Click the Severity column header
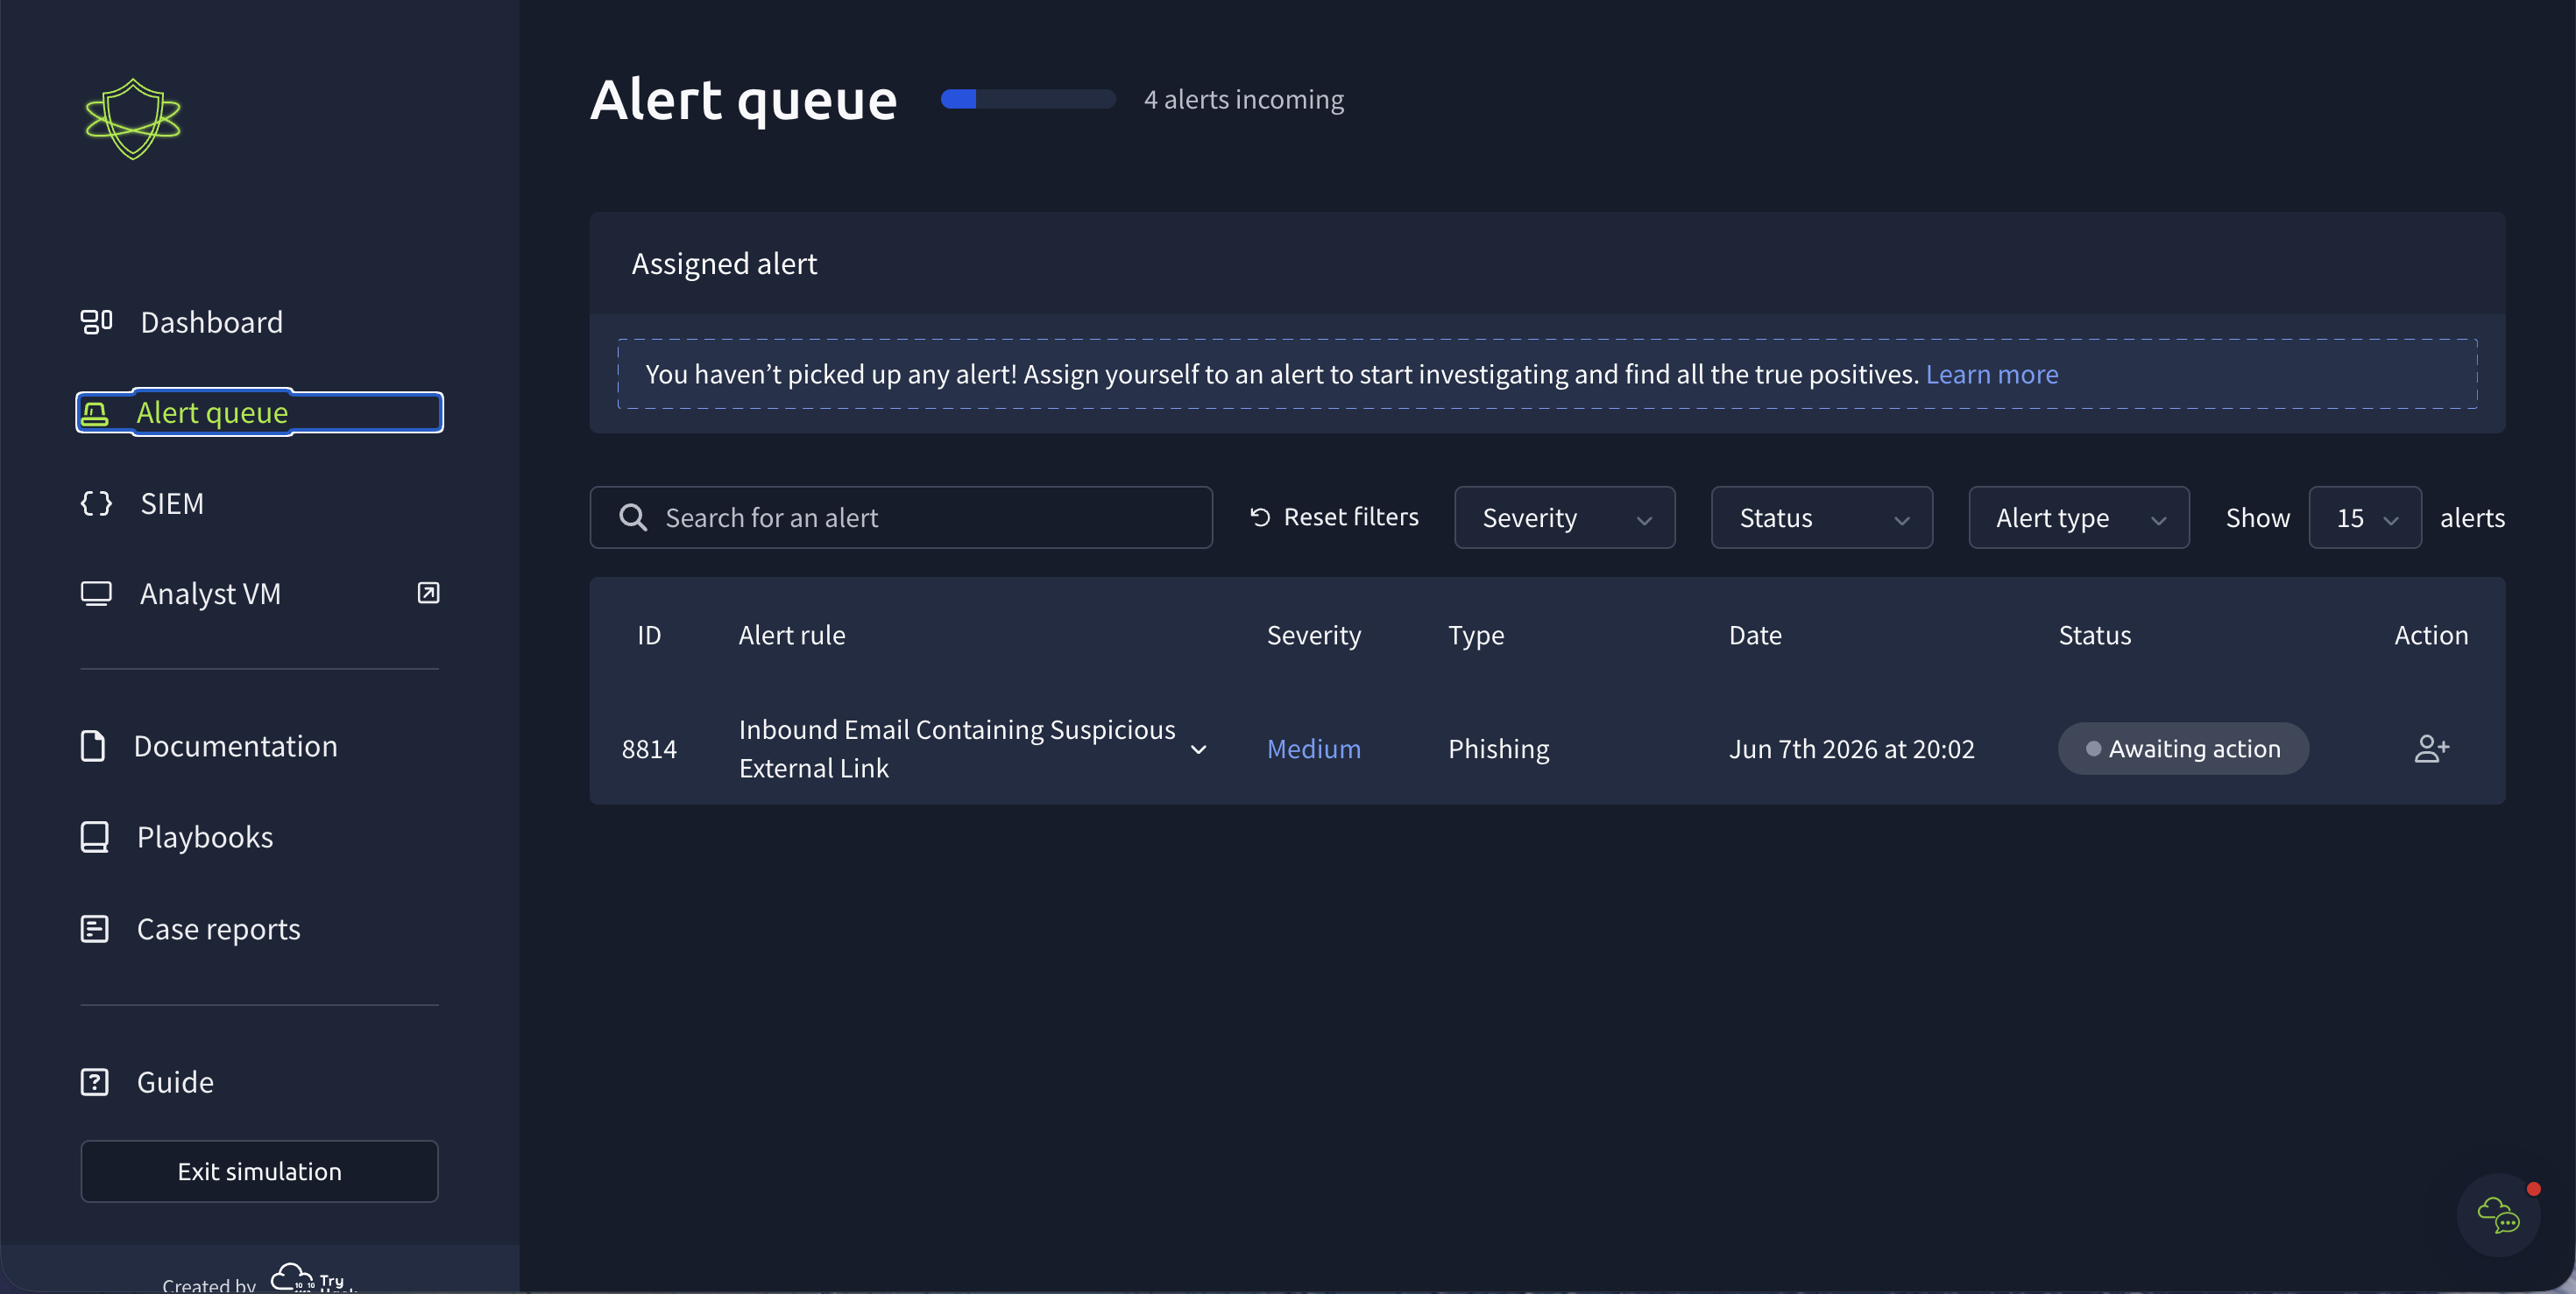 point(1313,635)
